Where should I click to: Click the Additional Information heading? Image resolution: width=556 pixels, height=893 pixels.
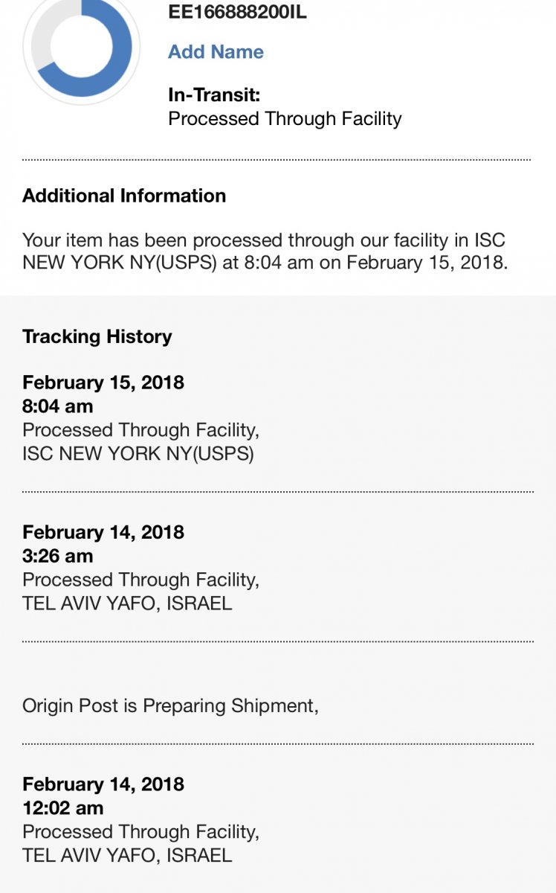(124, 196)
